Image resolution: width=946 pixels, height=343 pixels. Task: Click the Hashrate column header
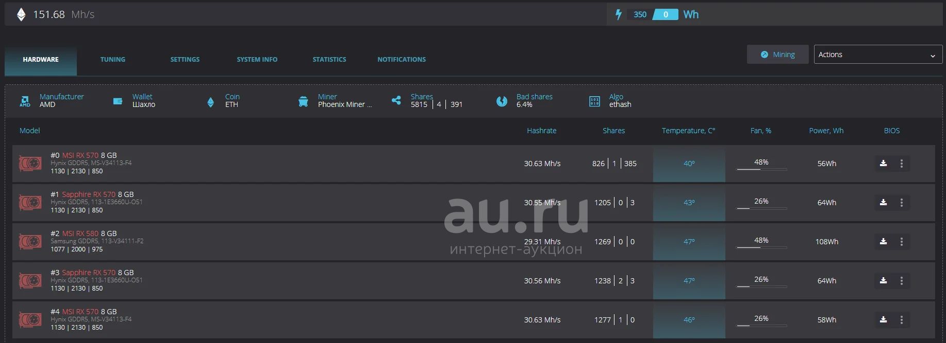[x=541, y=131]
